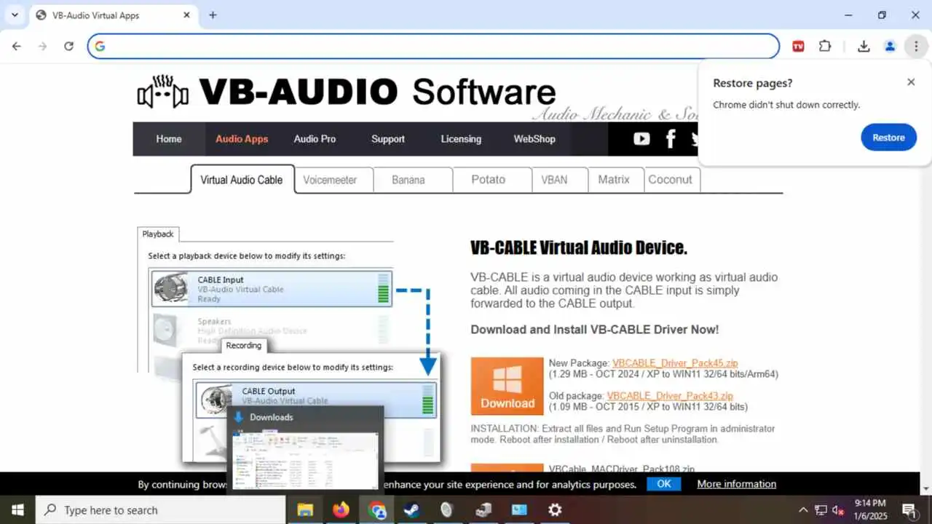
Task: Open Windows Settings gear in taskbar
Action: pos(555,509)
